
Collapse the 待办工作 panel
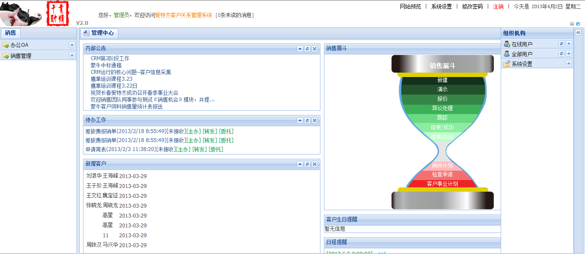pyautogui.click(x=300, y=120)
